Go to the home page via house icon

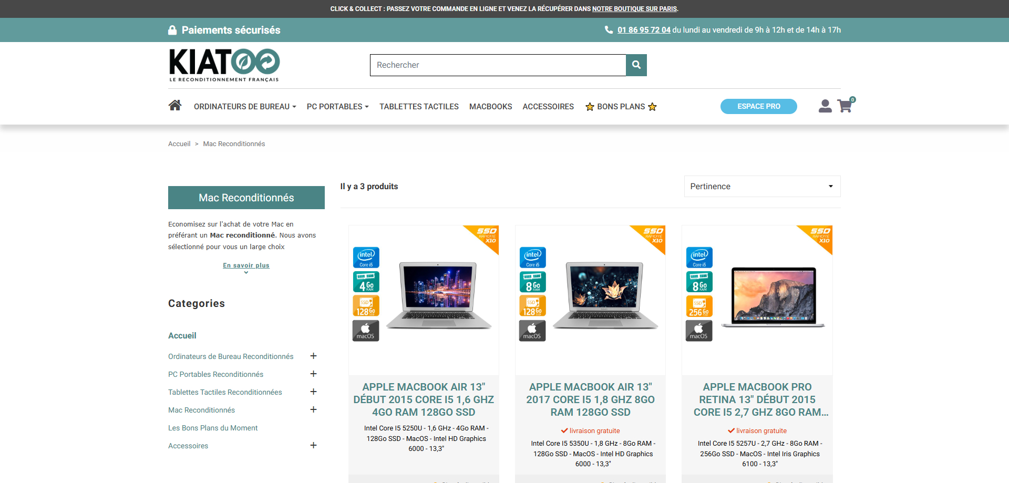tap(175, 106)
